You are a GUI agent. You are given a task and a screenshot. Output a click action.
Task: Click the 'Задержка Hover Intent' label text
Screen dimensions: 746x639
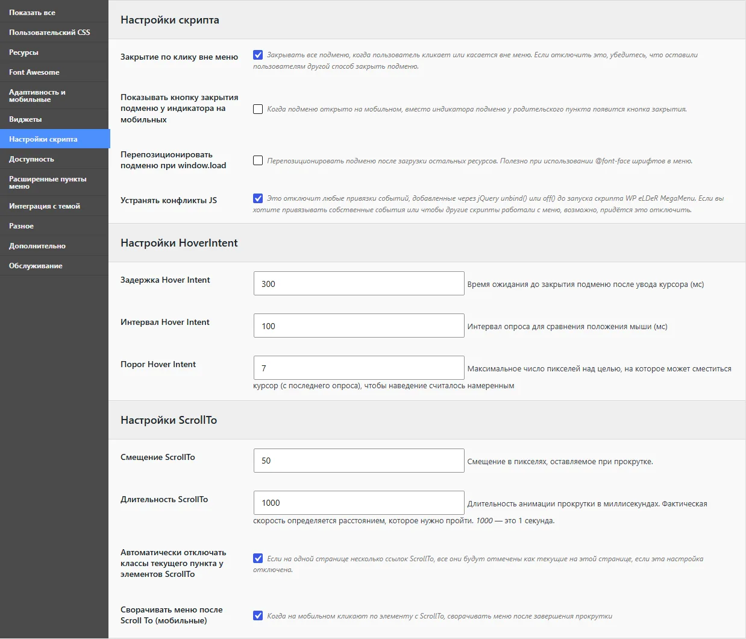[x=165, y=280]
